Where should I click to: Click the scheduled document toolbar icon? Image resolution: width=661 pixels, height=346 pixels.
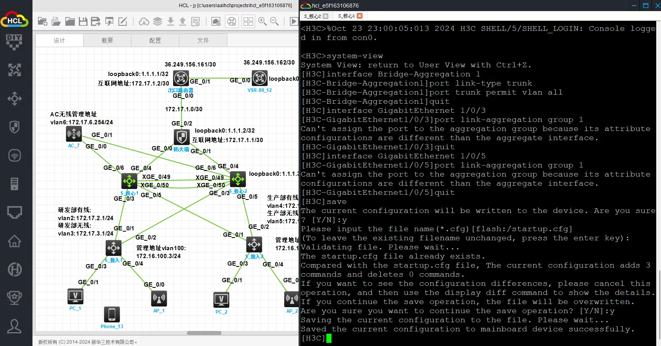click(196, 21)
